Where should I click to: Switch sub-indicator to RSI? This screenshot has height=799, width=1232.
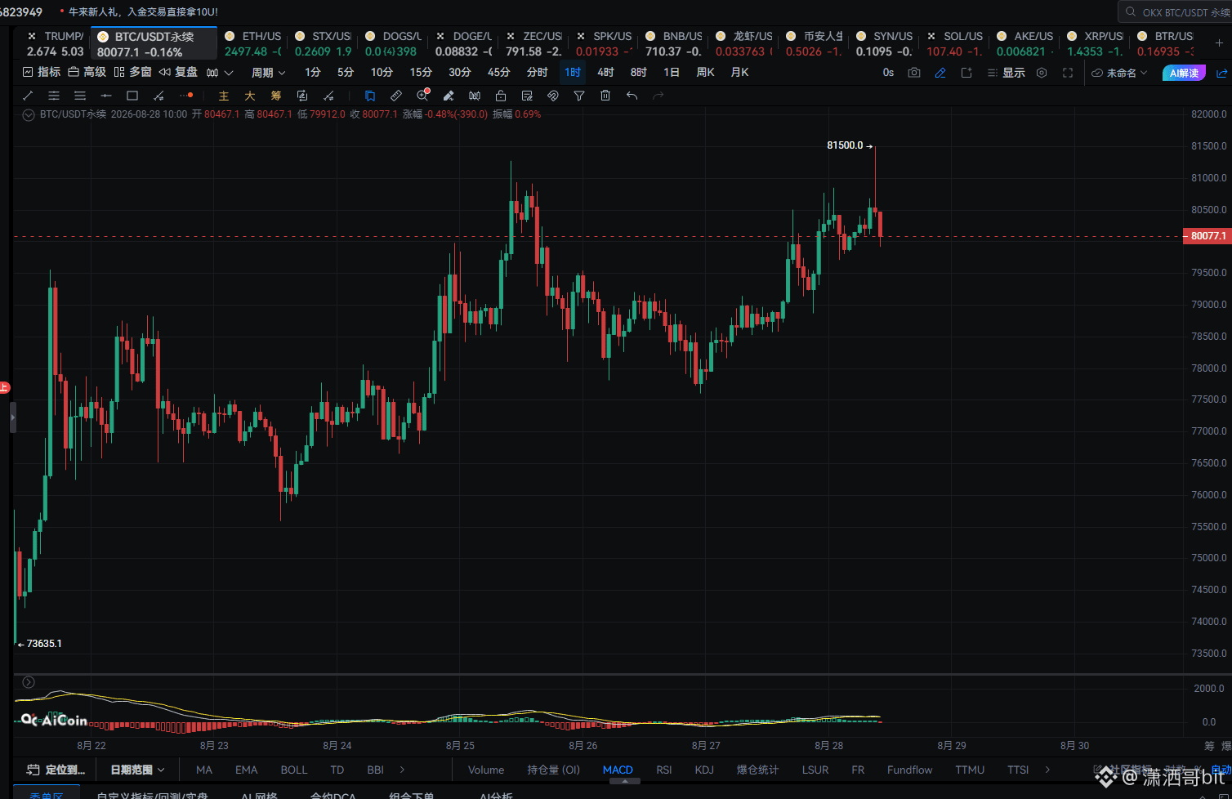(664, 770)
